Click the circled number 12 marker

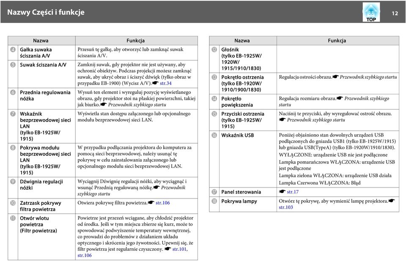(x=214, y=49)
